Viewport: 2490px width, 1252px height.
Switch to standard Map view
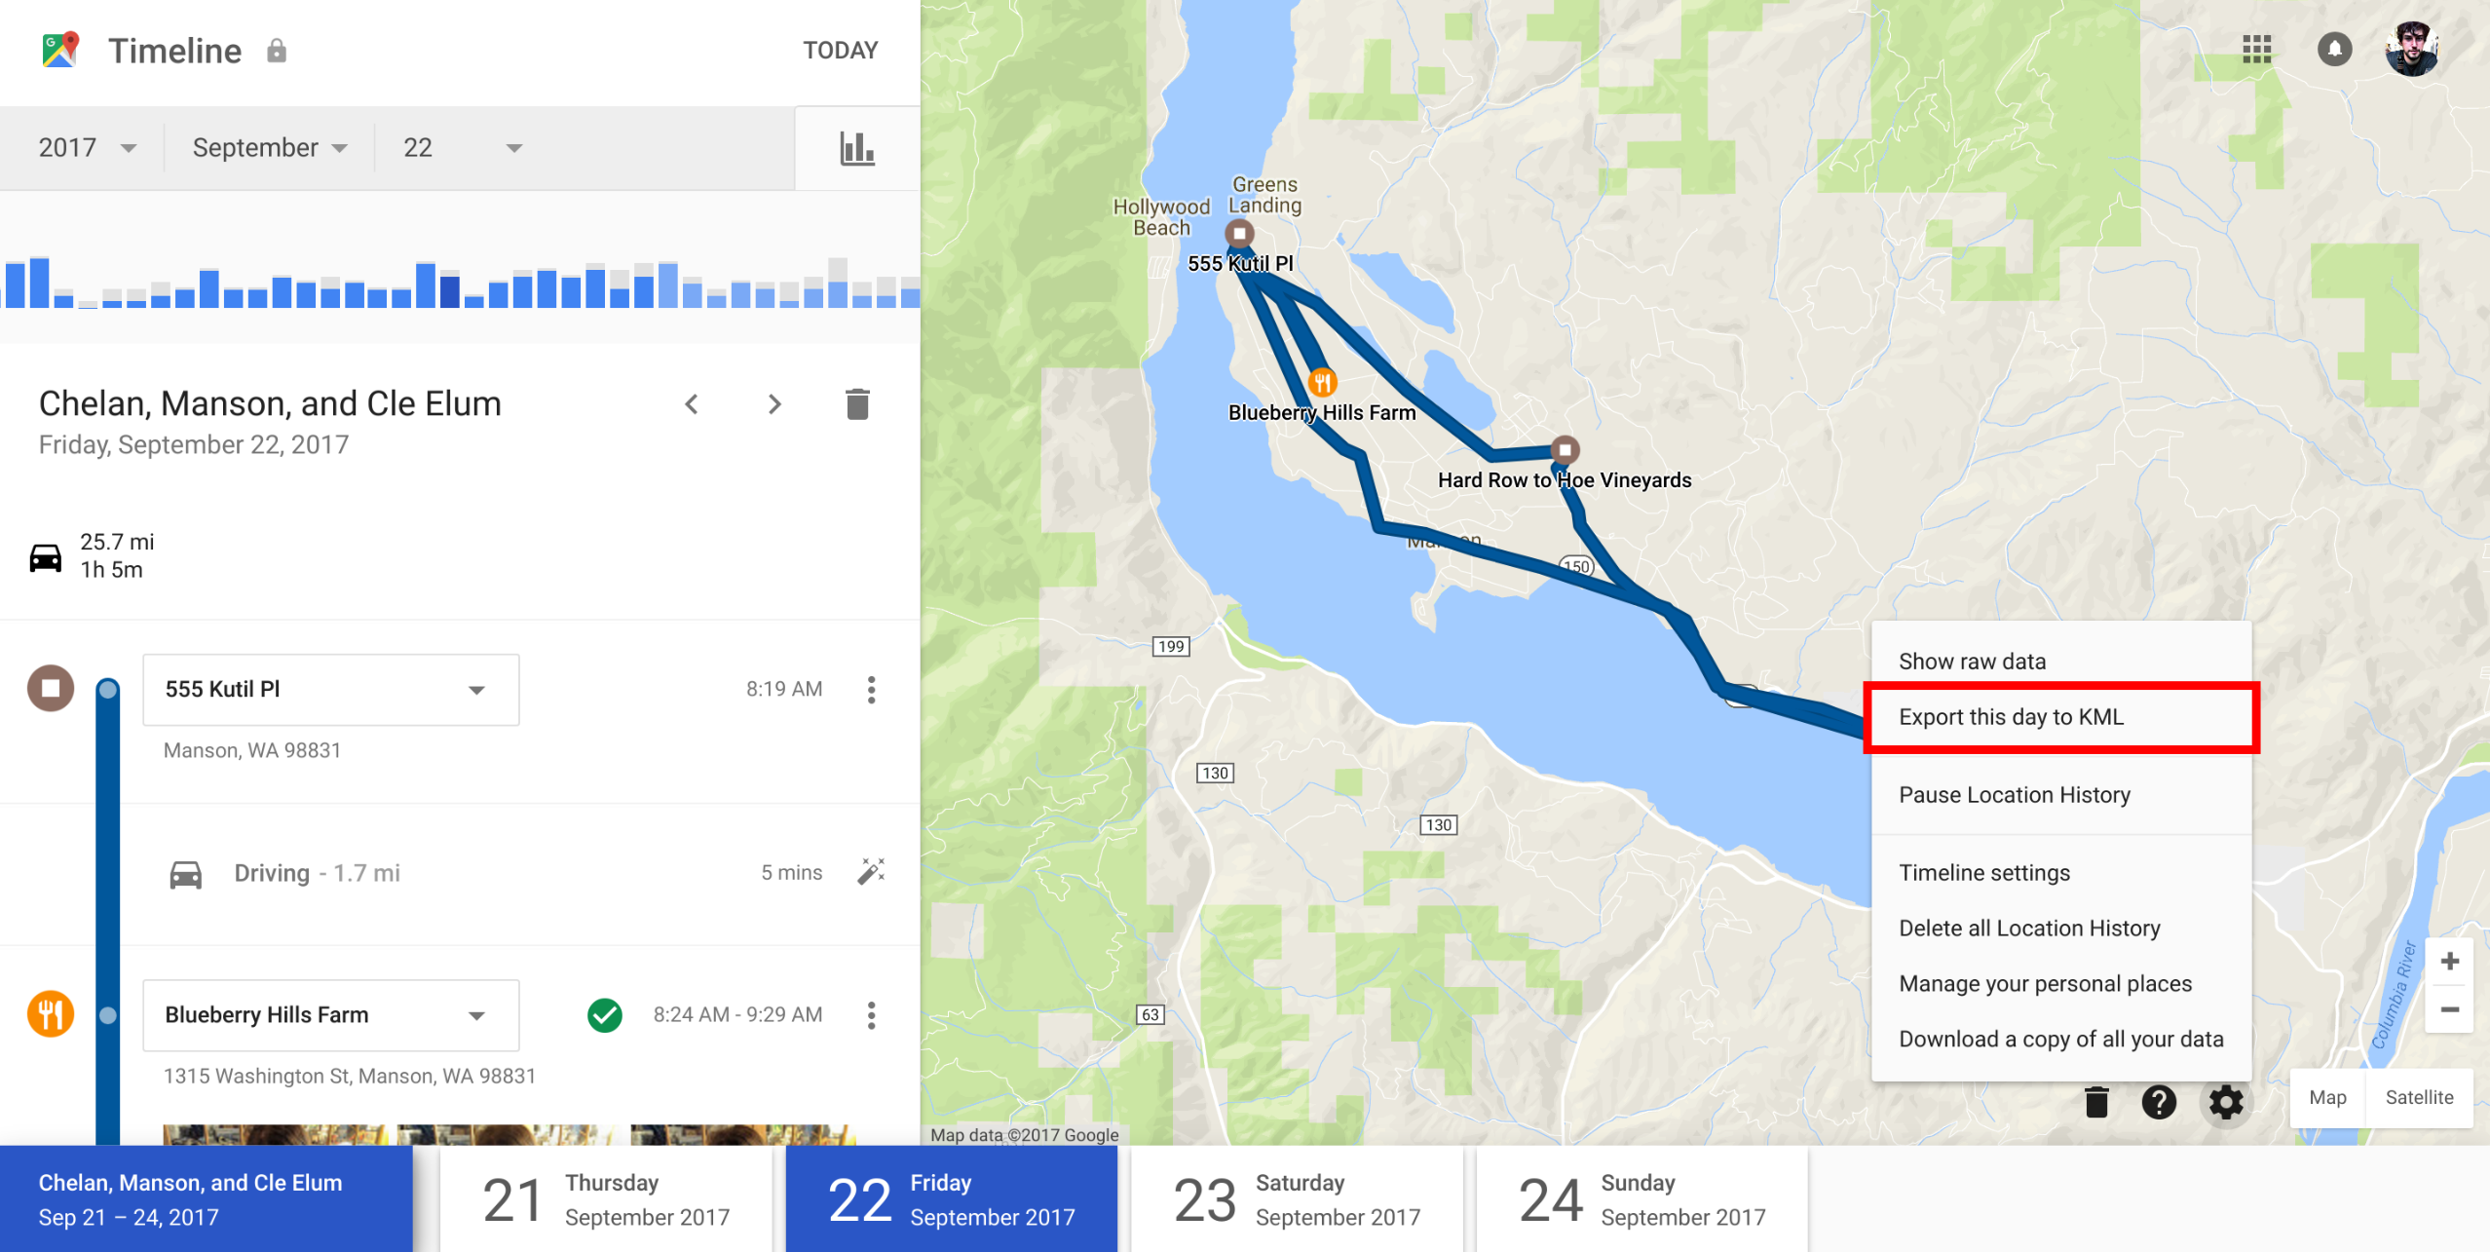click(x=2327, y=1097)
